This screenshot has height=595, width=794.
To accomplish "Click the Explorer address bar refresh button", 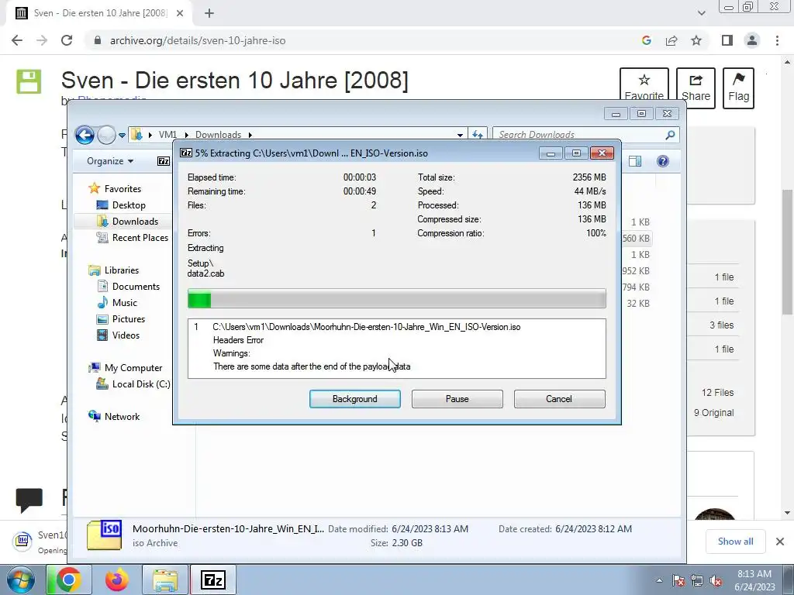I will tap(477, 135).
